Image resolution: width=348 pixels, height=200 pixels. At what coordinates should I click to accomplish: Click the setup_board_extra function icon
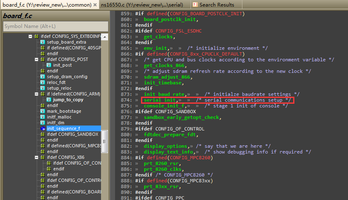click(42, 42)
